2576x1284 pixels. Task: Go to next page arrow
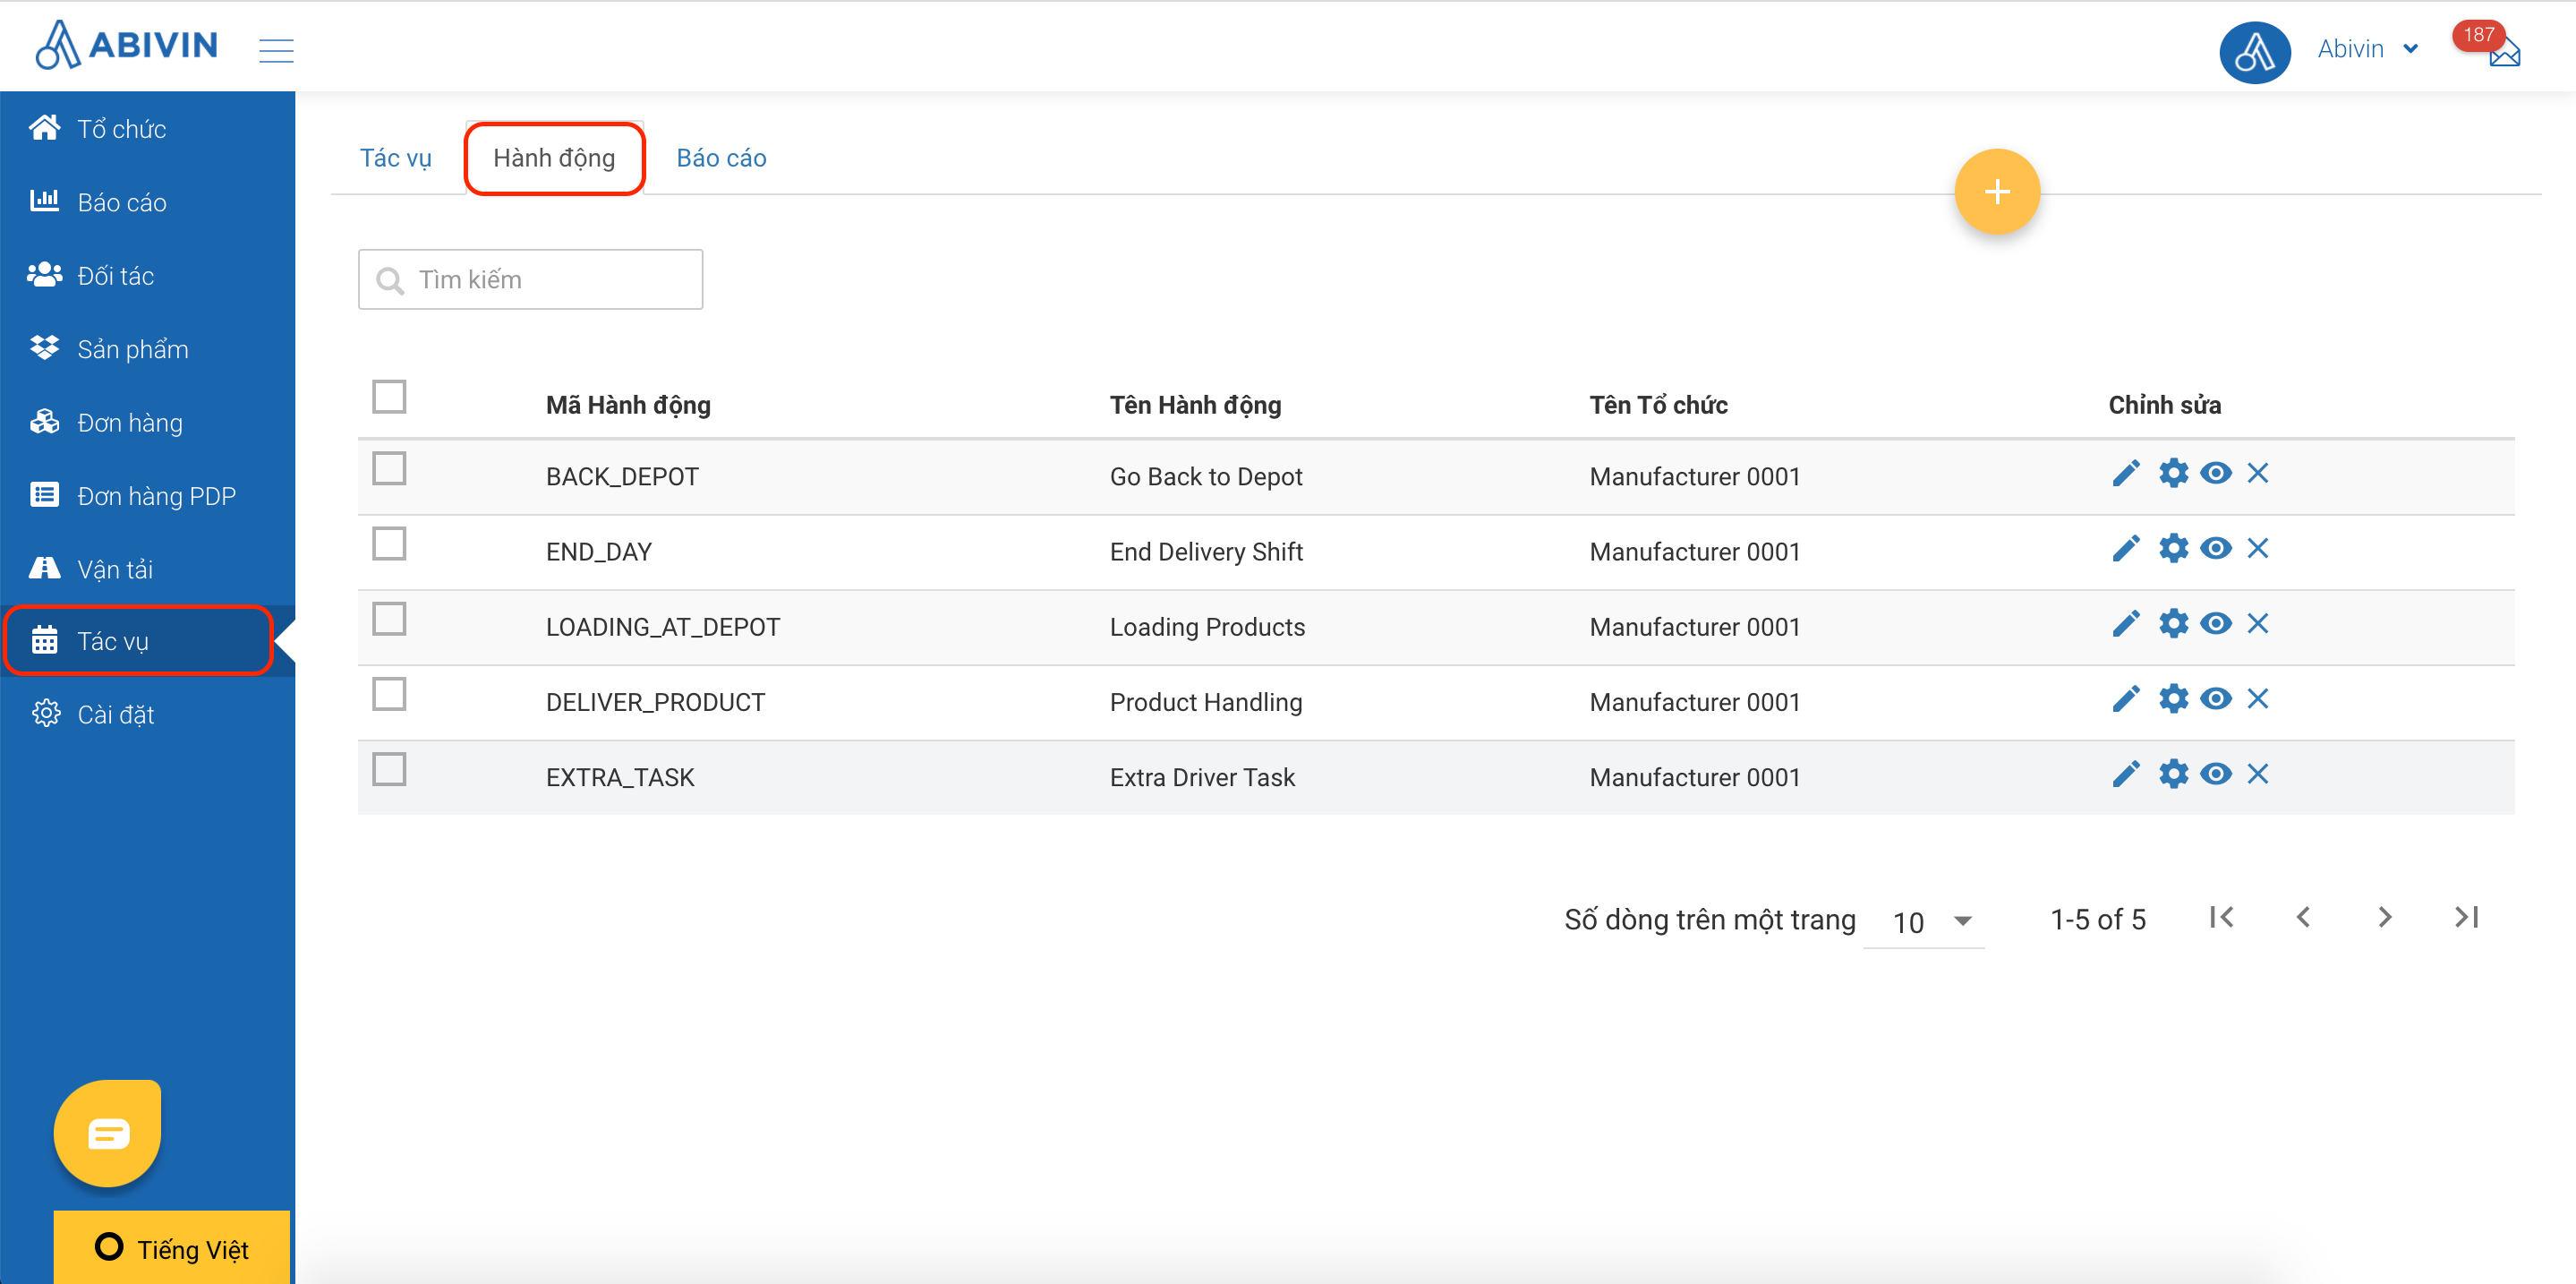click(x=2385, y=917)
